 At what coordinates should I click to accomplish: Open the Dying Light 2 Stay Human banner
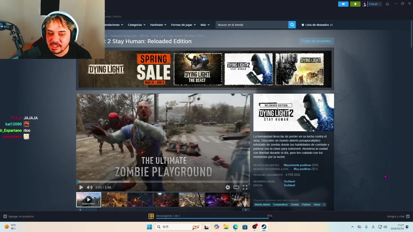[x=248, y=69]
